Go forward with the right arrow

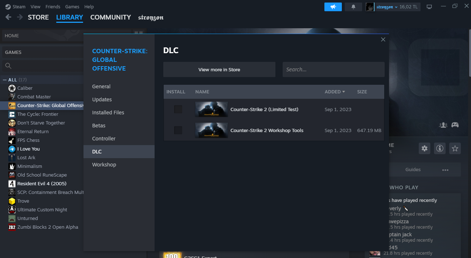coord(20,17)
